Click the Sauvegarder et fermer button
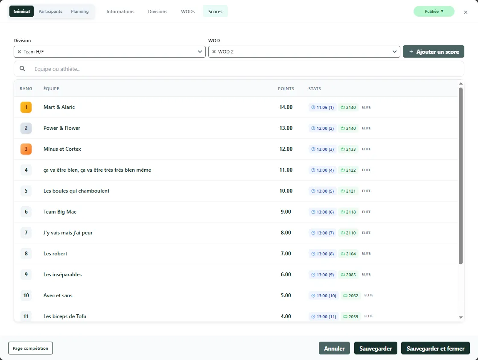 pos(435,348)
